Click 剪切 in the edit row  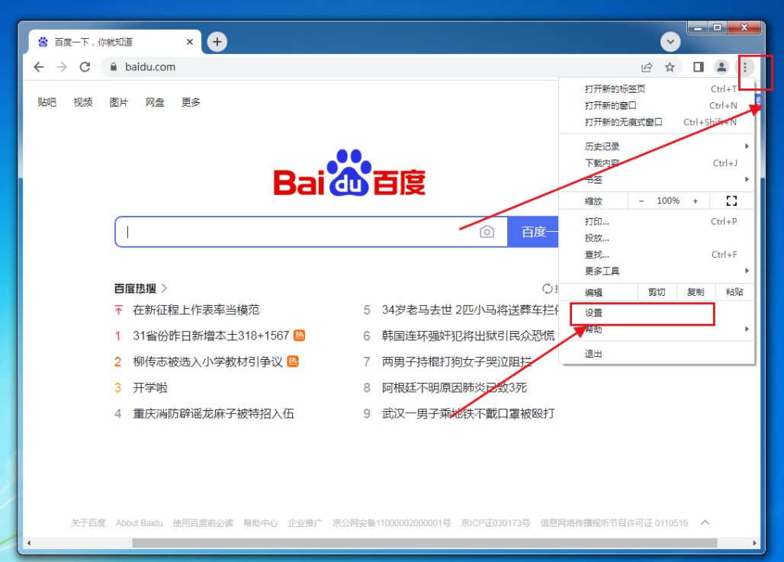tap(657, 292)
